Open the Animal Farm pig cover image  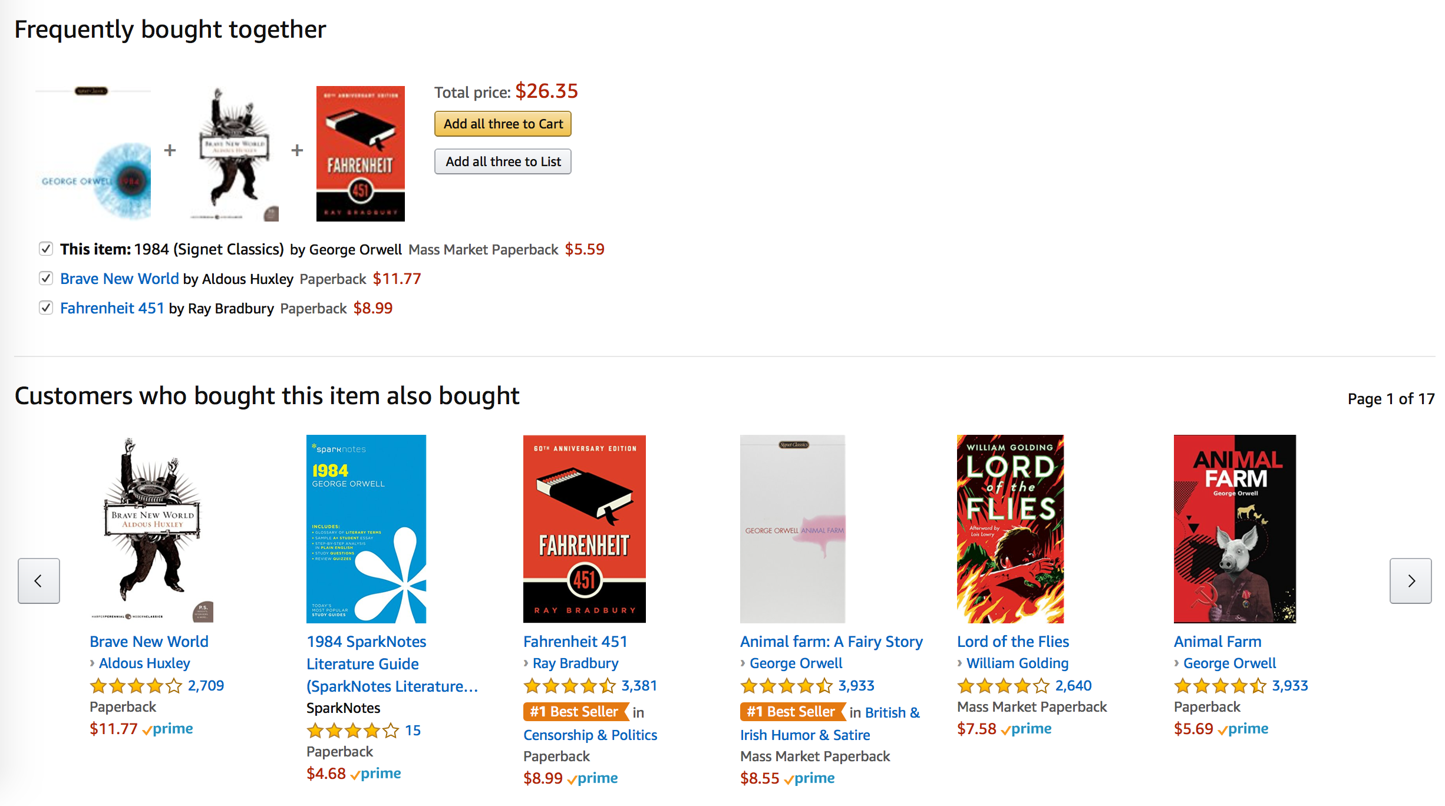(1235, 528)
